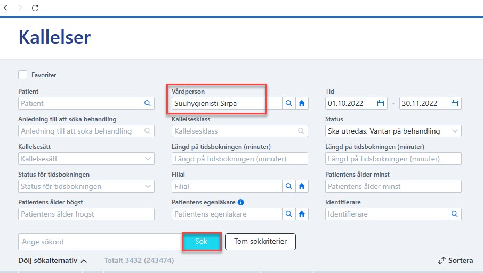Screen dimensions: 483x273
Task: Click the Patientens egenläkare input field
Action: click(x=227, y=214)
